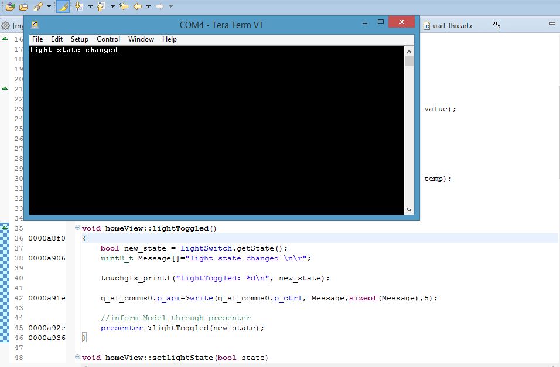Click the "//inform Model through presenter" comment
Viewport: 560px width, 367px height.
coord(175,318)
